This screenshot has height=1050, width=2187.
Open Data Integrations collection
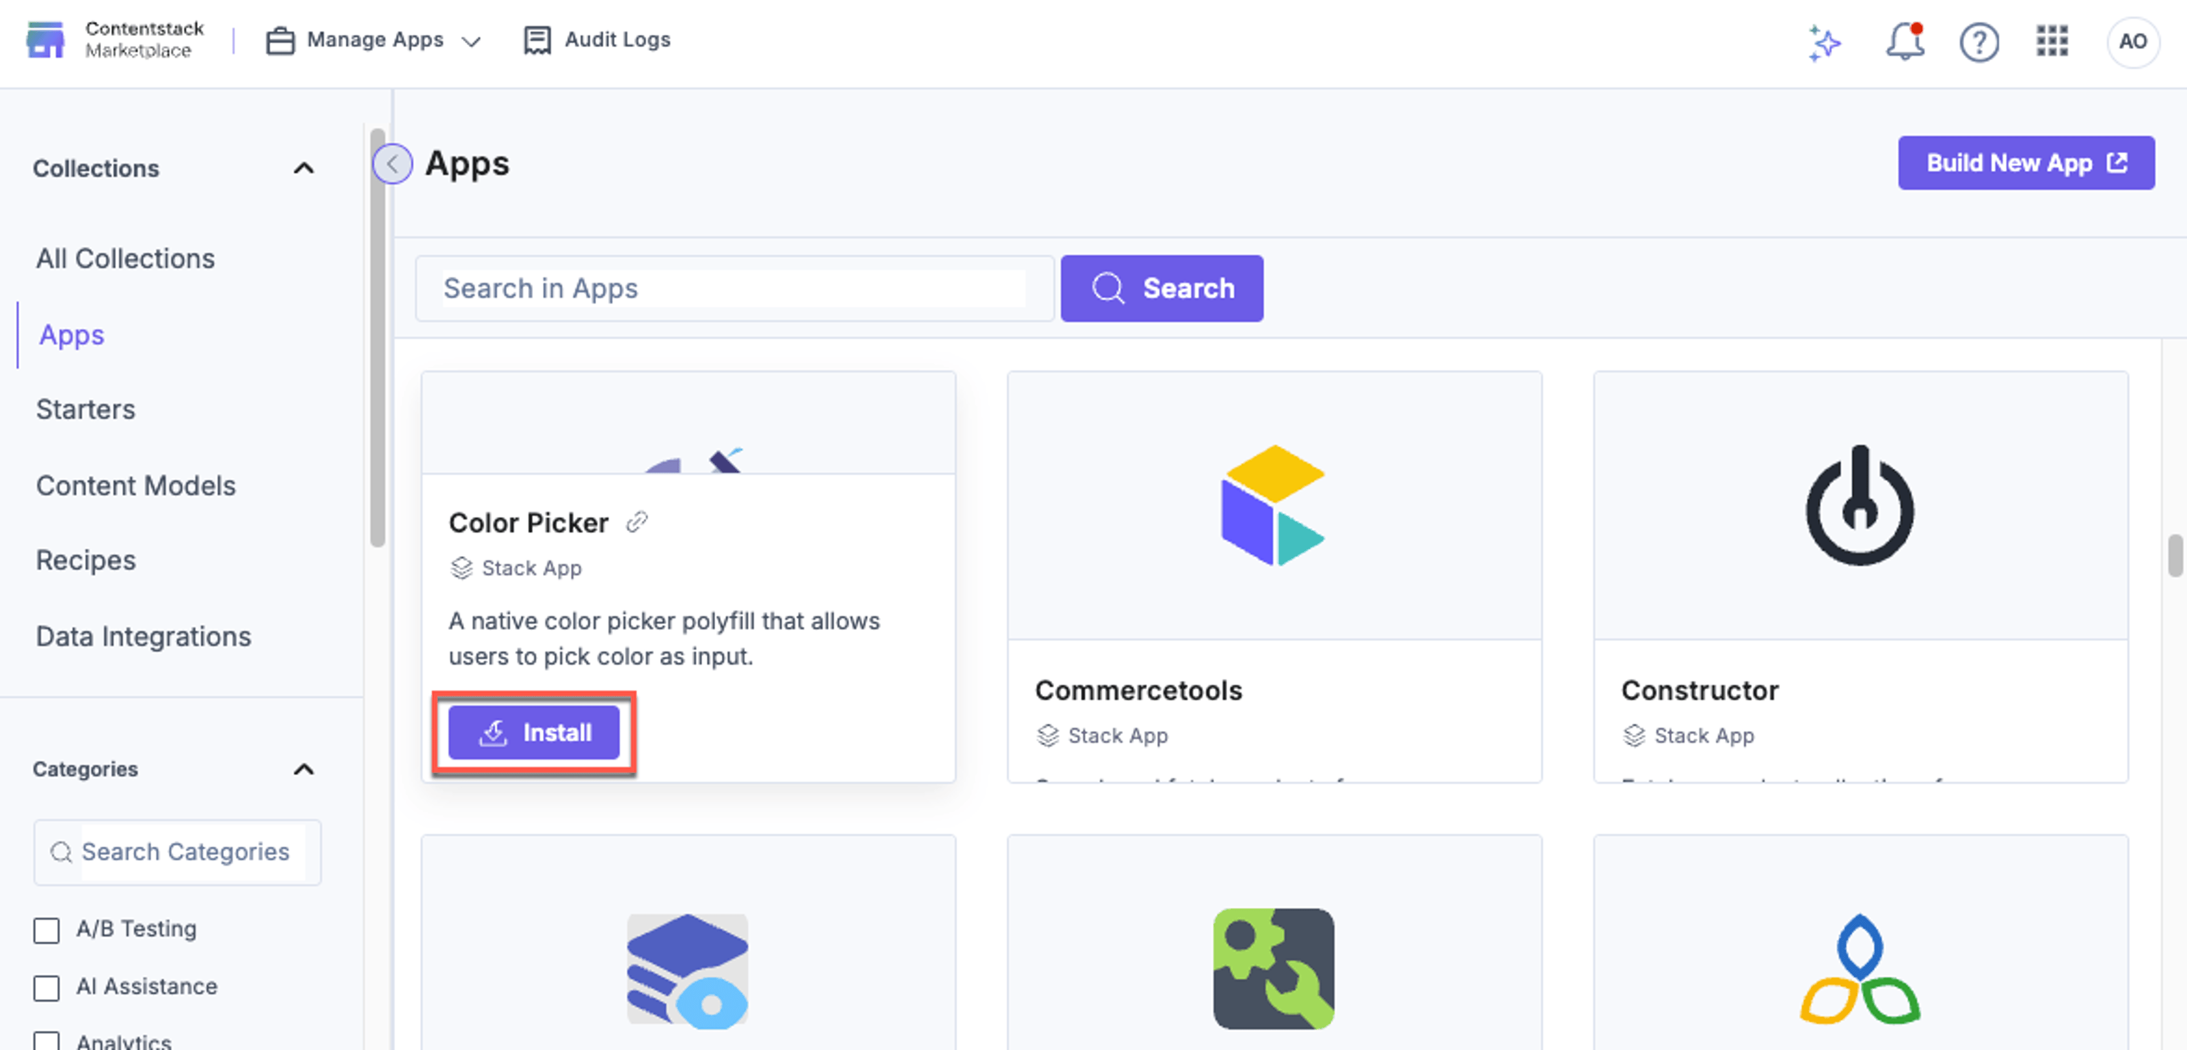tap(144, 636)
